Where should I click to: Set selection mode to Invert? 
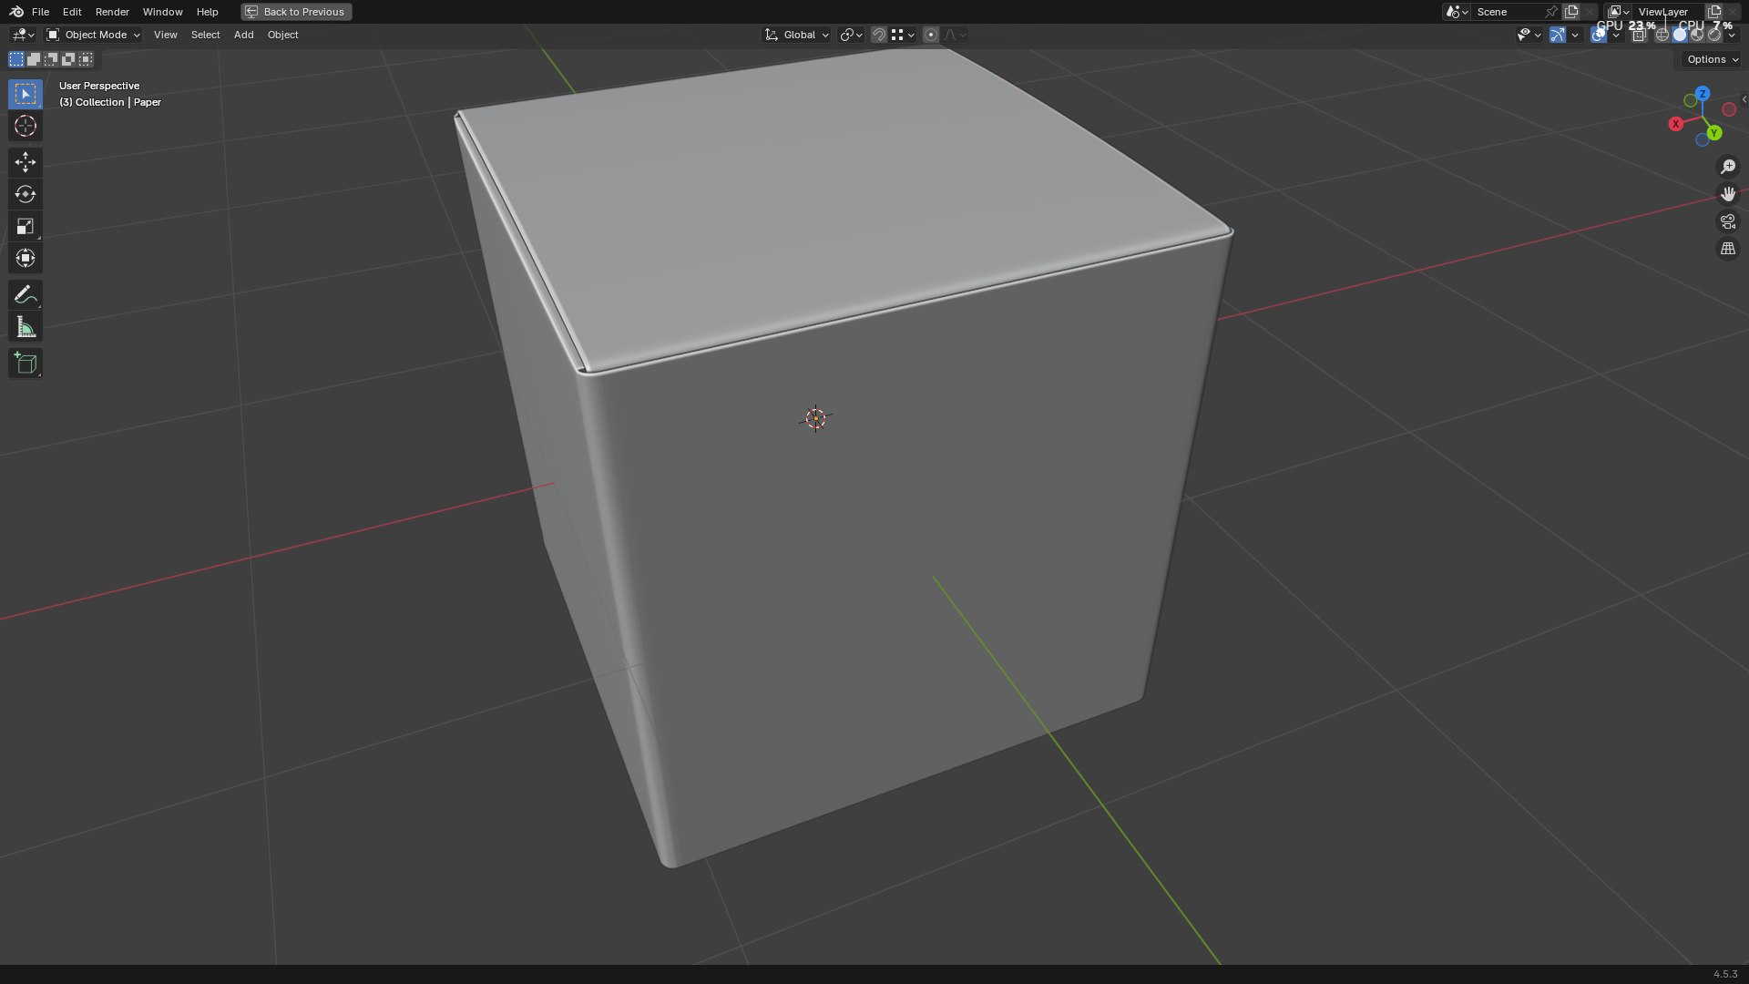(x=68, y=59)
